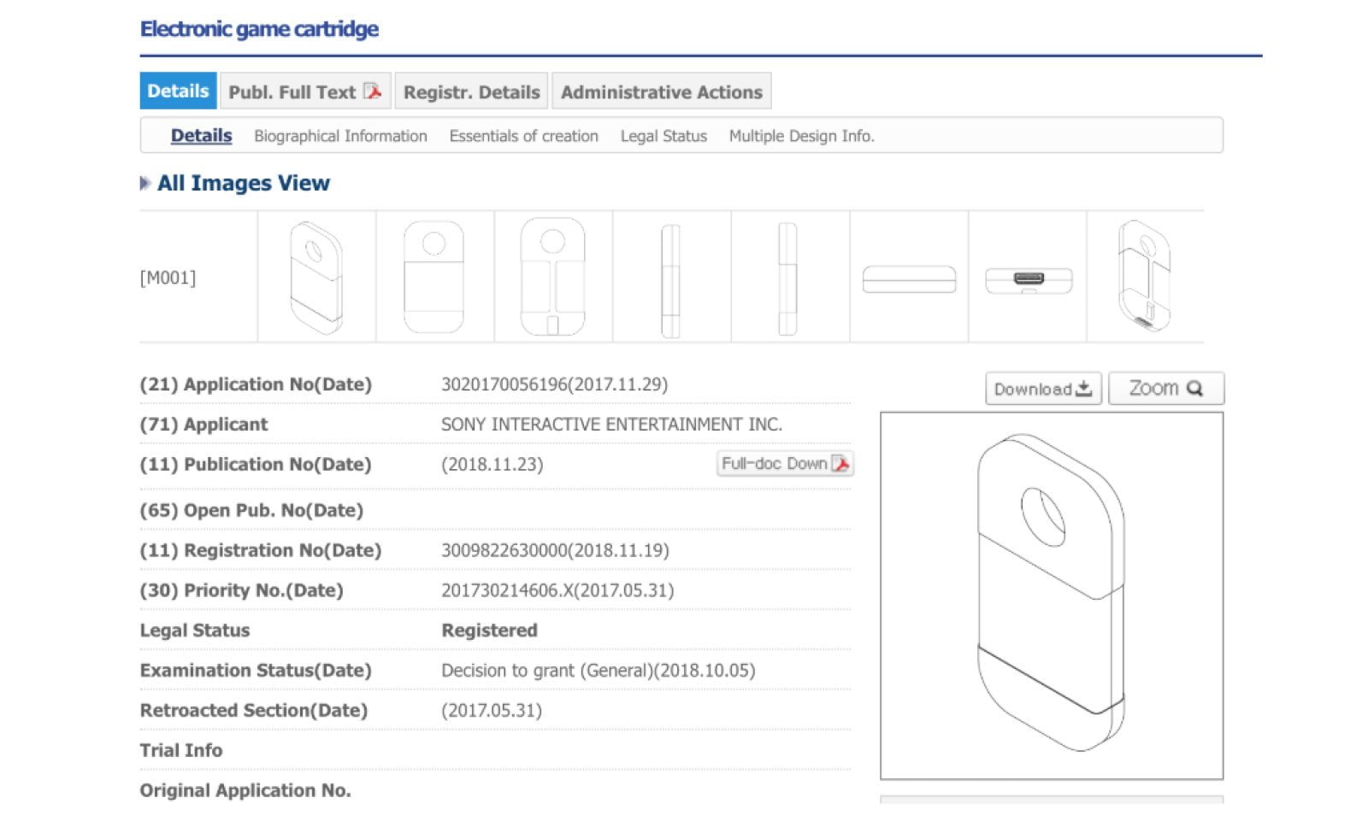Select front view thumbnail with circle hole

434,278
